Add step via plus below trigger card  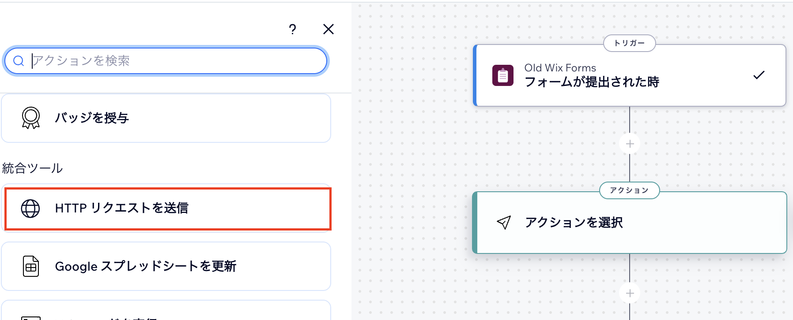[630, 144]
